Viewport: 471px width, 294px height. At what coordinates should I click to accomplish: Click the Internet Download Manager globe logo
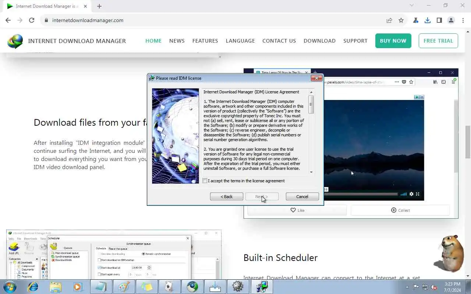tap(15, 41)
